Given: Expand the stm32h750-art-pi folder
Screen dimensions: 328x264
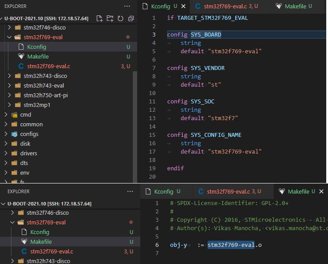Looking at the screenshot, I should [x=9, y=95].
